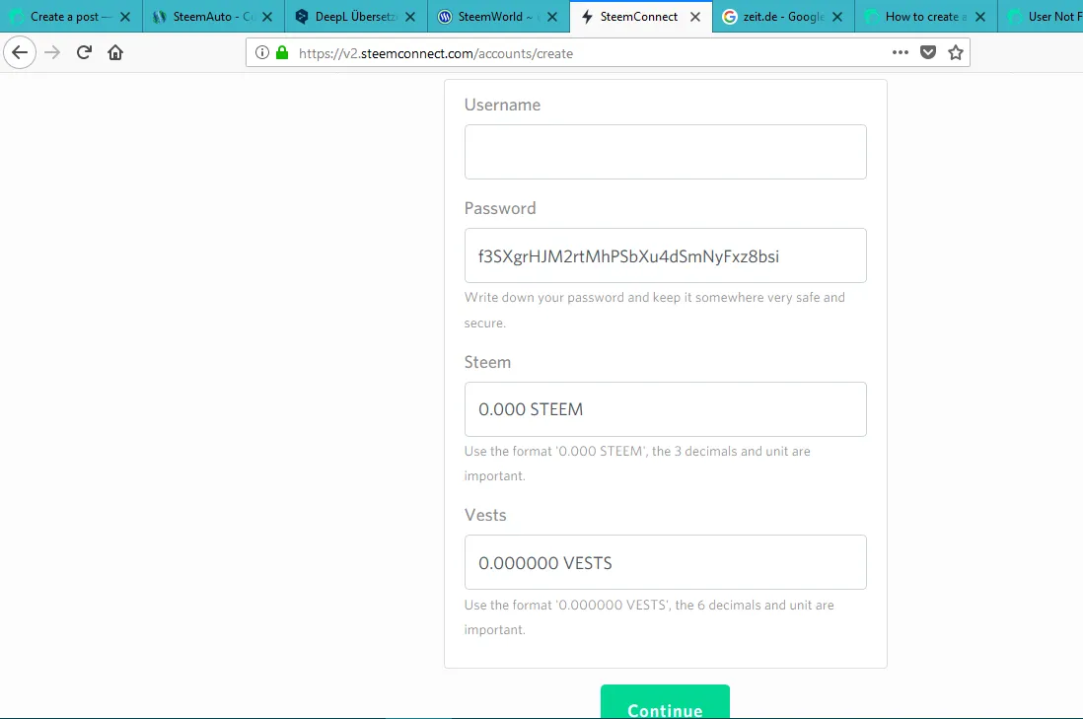Go back to the previous page
Image resolution: width=1083 pixels, height=719 pixels.
20,52
